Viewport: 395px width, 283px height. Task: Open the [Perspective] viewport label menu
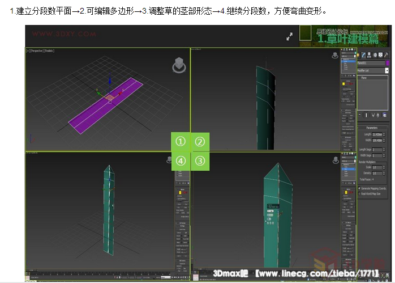37,50
